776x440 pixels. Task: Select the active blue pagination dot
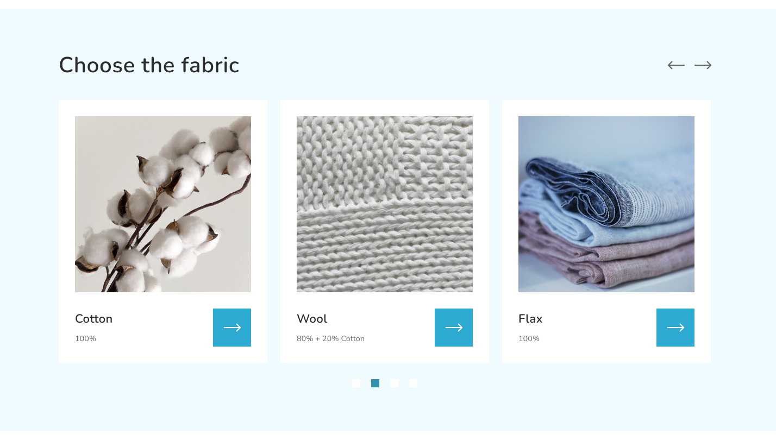[375, 384]
